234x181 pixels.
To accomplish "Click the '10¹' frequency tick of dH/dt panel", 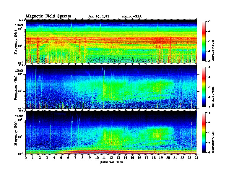I will 20,28.
